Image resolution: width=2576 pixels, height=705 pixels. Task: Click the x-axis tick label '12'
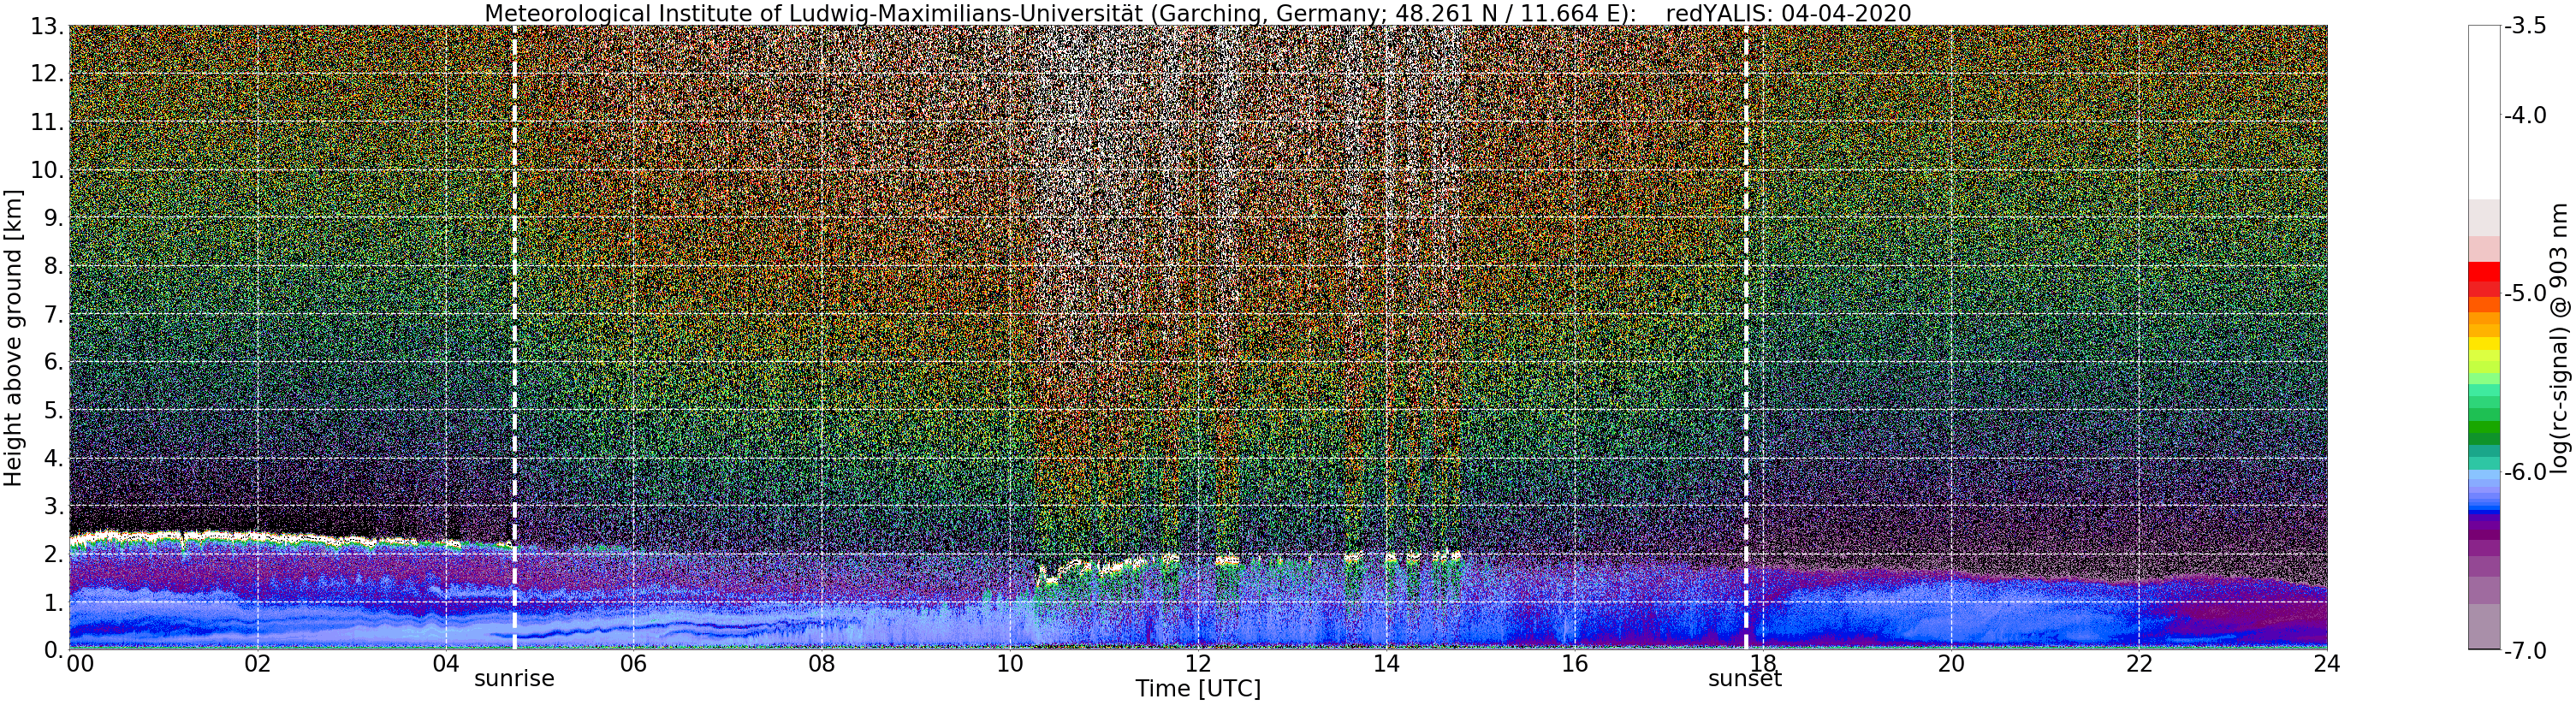pos(1198,664)
